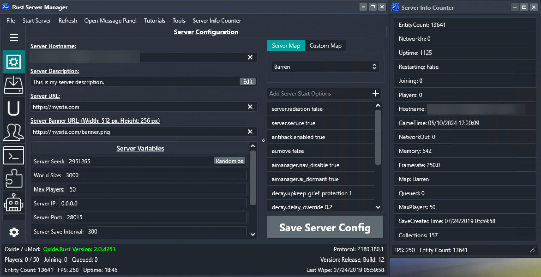Toggle the hamburger sidebar menu
This screenshot has width=541, height=277.
coord(14,37)
